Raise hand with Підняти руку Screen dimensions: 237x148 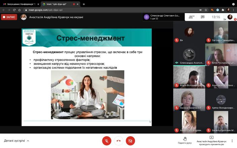tap(185, 140)
